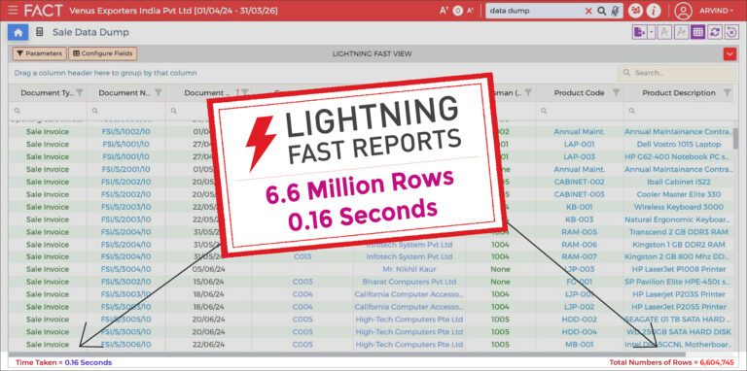Click product code RAM-006

pyautogui.click(x=580, y=244)
